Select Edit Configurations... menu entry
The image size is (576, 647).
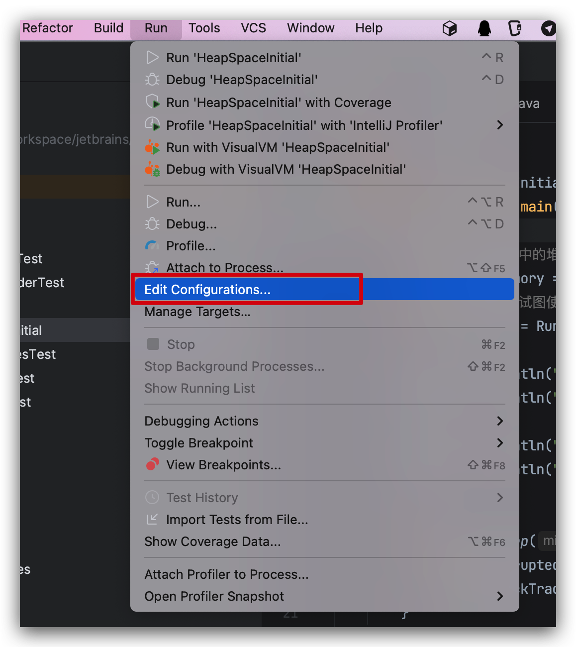point(207,290)
